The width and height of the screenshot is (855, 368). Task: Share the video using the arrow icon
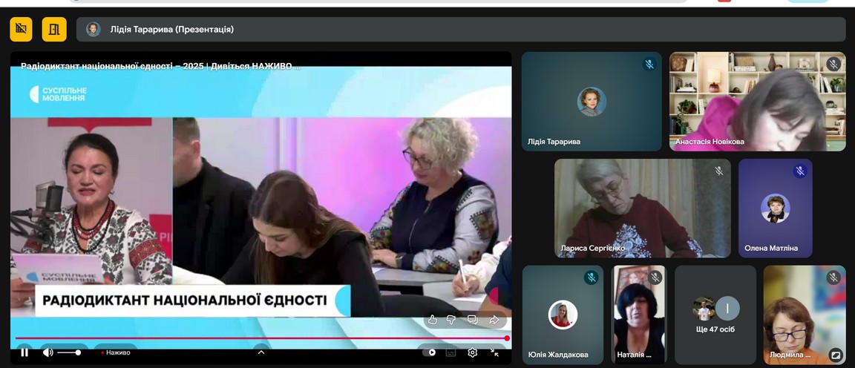pos(494,320)
